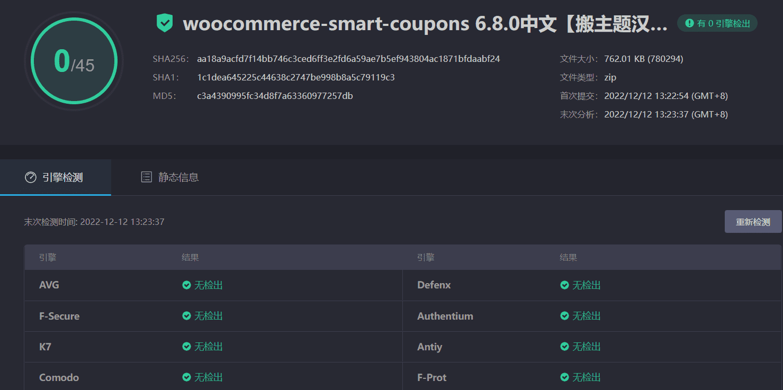Click the check icon in the Authentium row
The width and height of the screenshot is (783, 390).
(x=564, y=316)
